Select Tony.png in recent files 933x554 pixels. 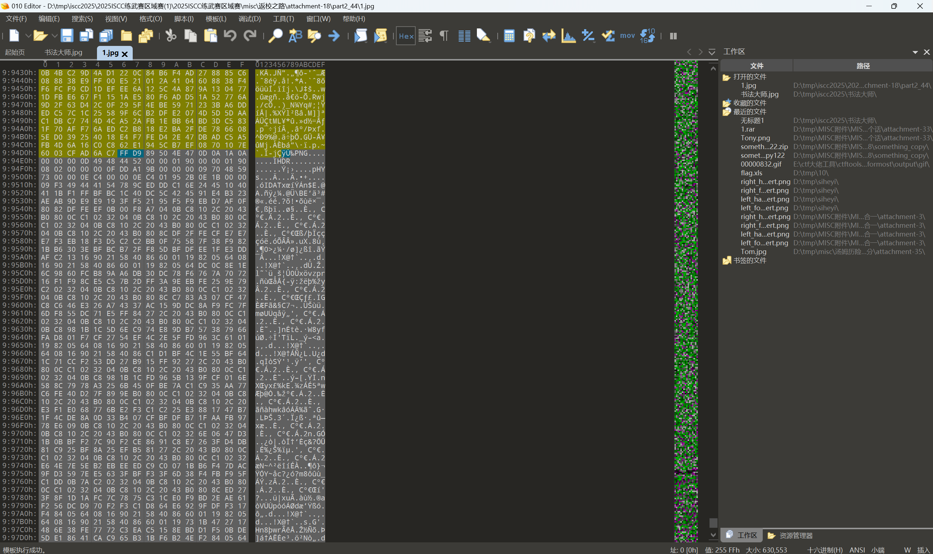click(x=755, y=138)
